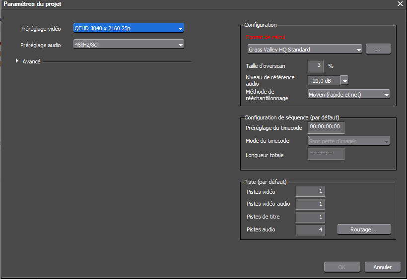
Task: Open the Préréglage vidéo dropdown
Action: pyautogui.click(x=129, y=28)
